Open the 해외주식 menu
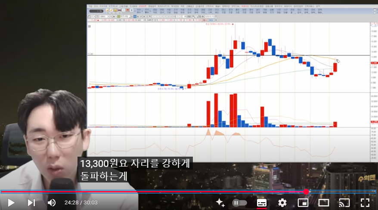Screen dimensions: 378x210 tap(288, 6)
